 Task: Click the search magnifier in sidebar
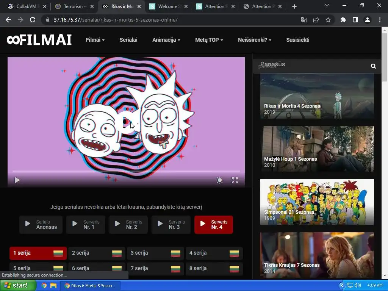click(373, 66)
